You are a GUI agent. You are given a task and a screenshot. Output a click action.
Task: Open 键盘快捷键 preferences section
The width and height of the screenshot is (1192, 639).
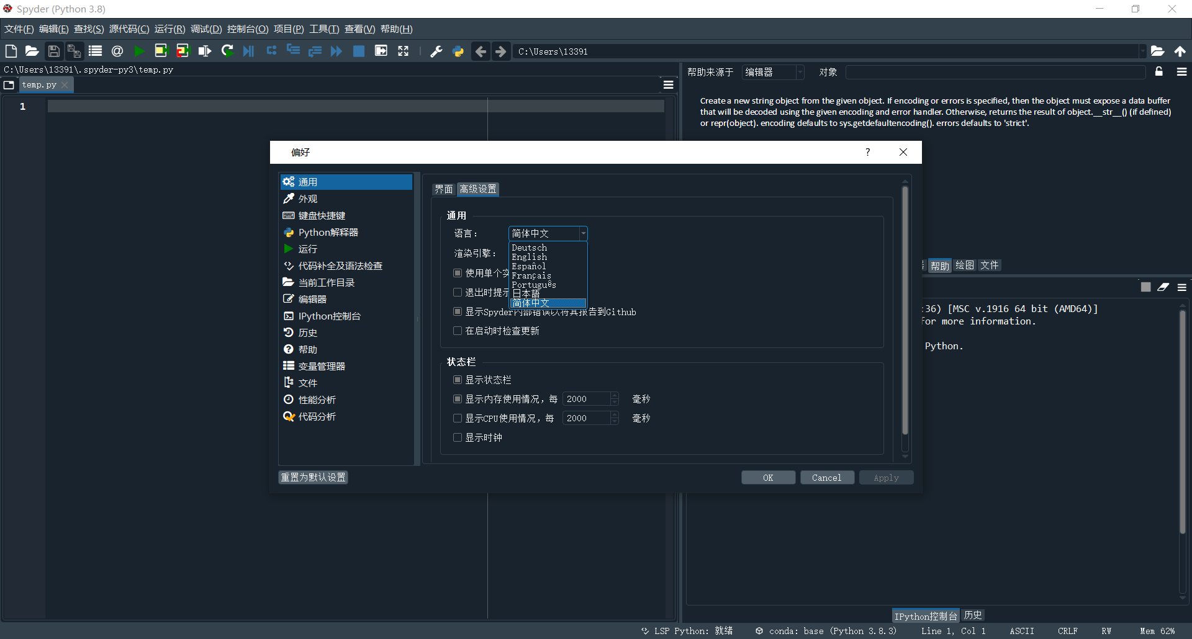345,215
